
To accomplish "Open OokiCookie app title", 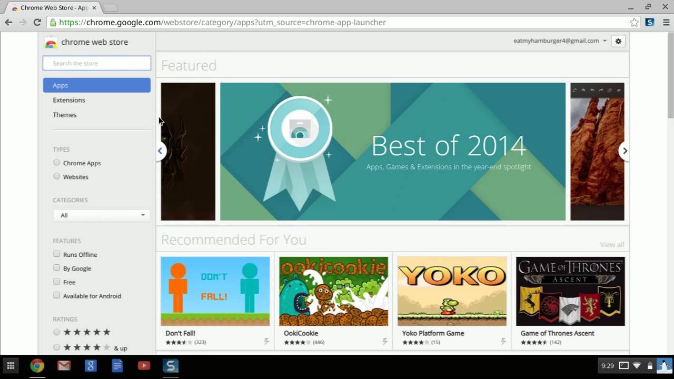I will pyautogui.click(x=301, y=333).
